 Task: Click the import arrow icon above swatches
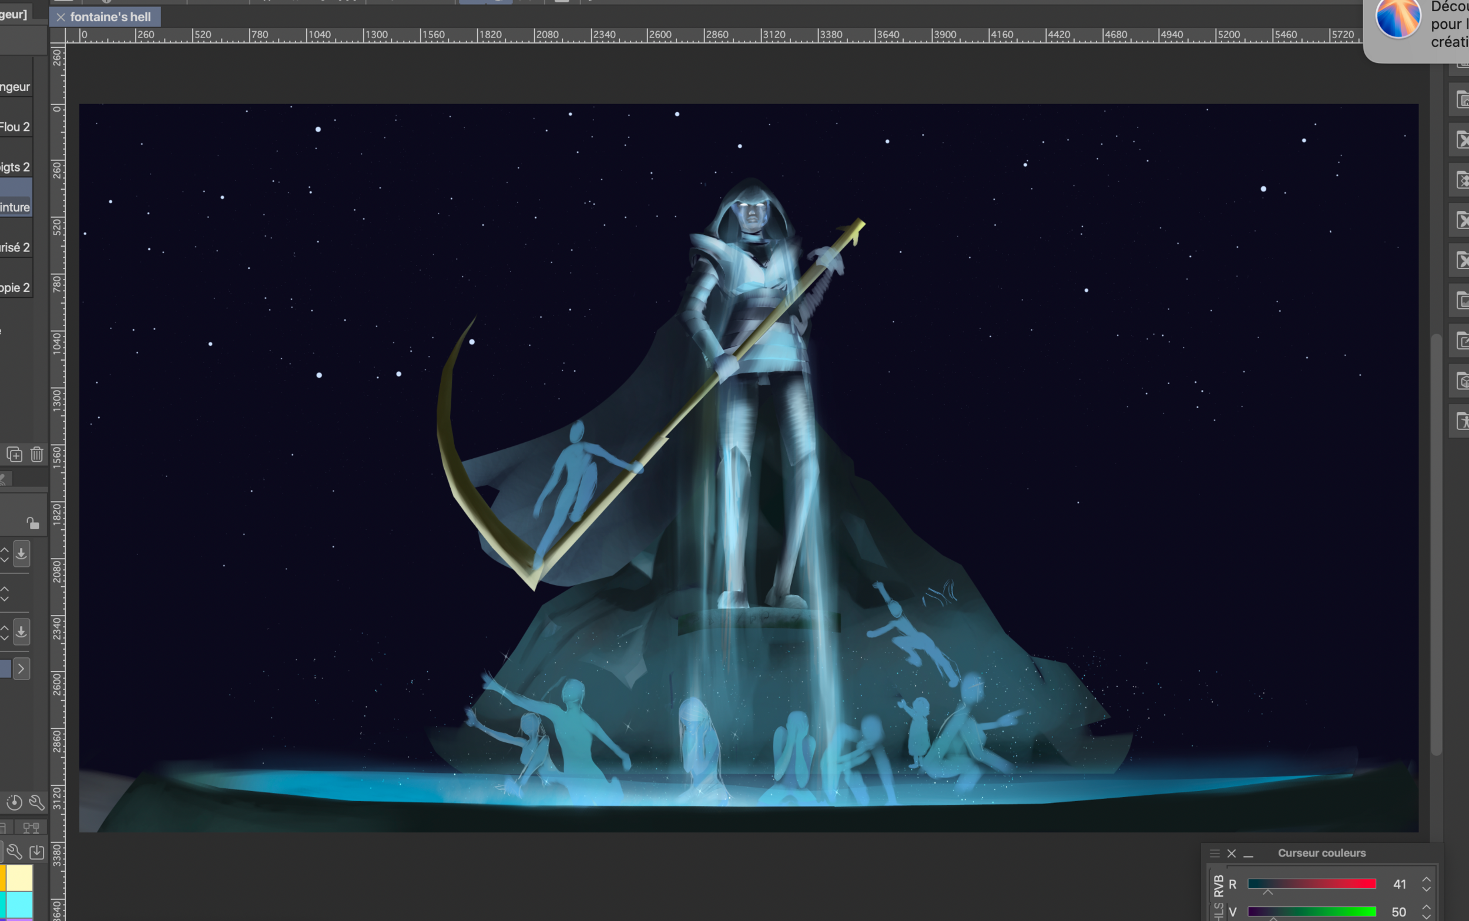(36, 852)
